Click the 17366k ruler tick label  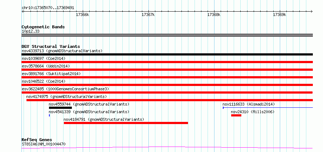pyautogui.click(x=82, y=15)
